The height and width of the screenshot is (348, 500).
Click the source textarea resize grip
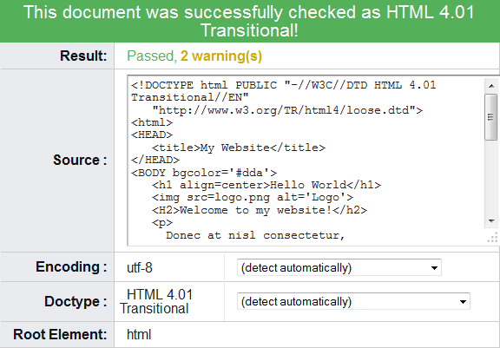tap(493, 238)
